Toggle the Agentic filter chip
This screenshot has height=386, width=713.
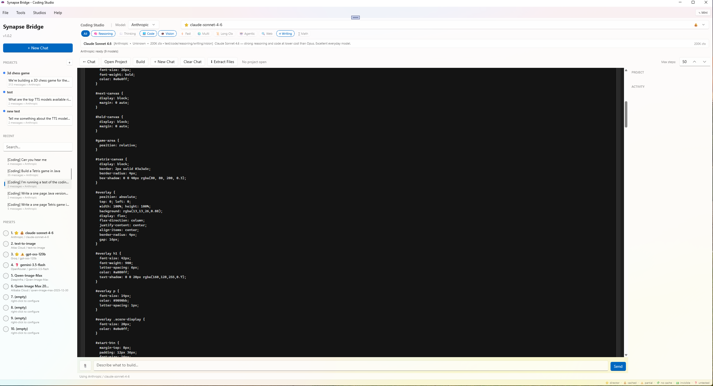click(x=247, y=34)
